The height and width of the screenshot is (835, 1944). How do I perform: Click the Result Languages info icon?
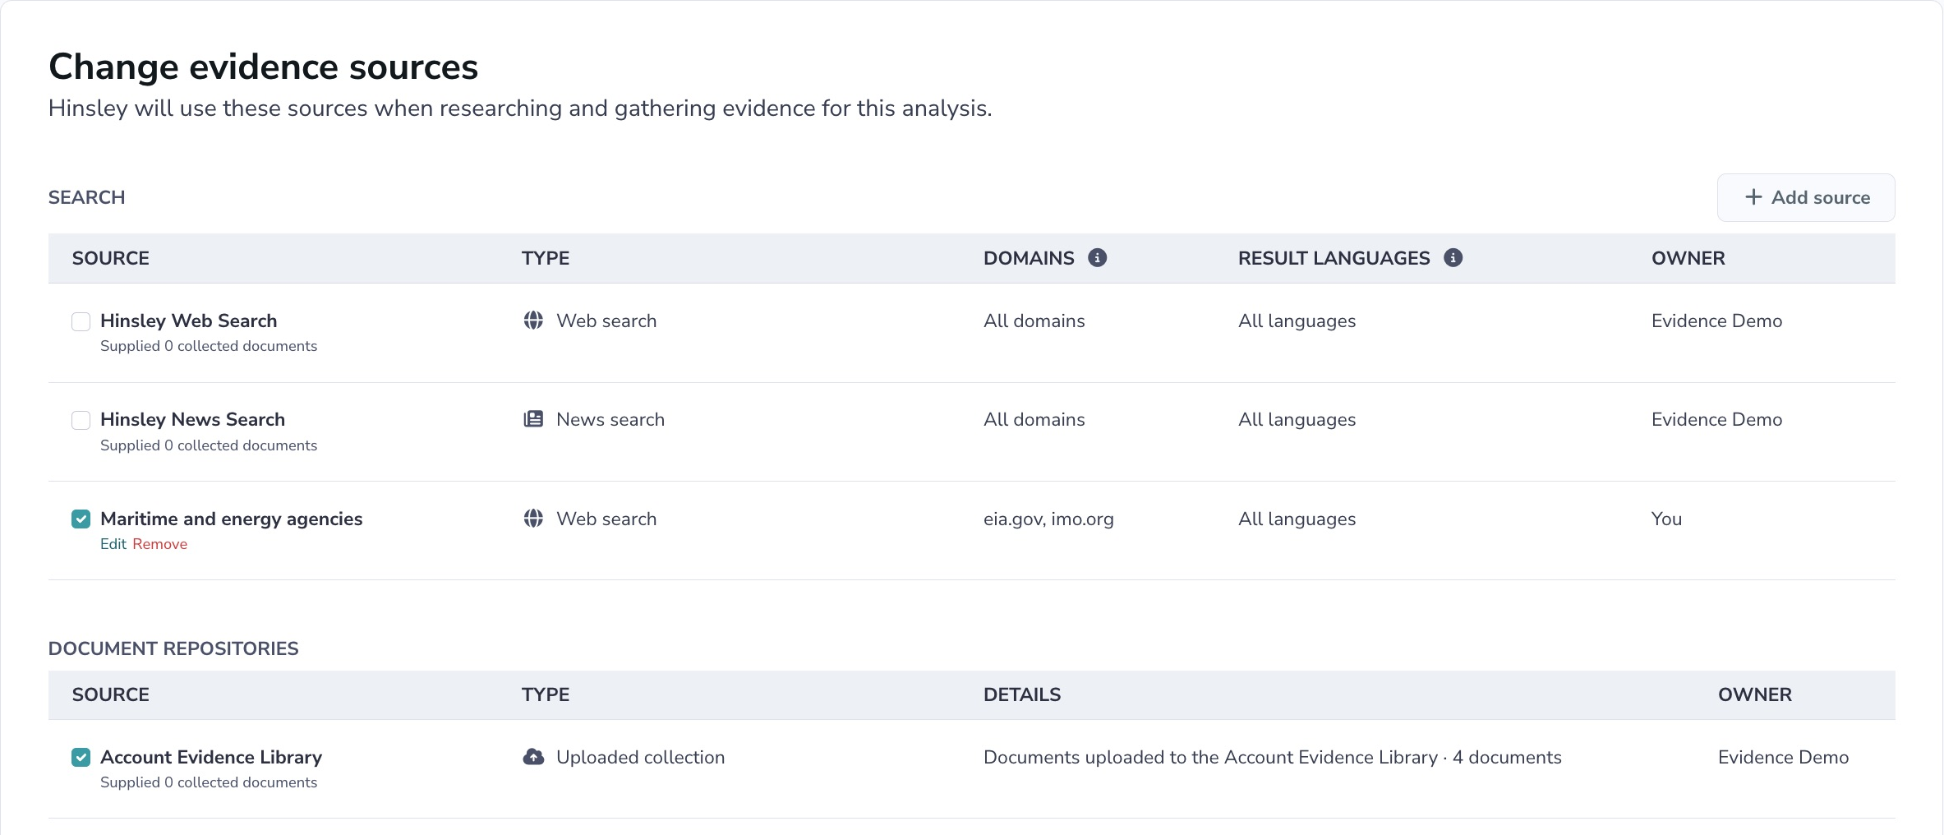click(1453, 258)
